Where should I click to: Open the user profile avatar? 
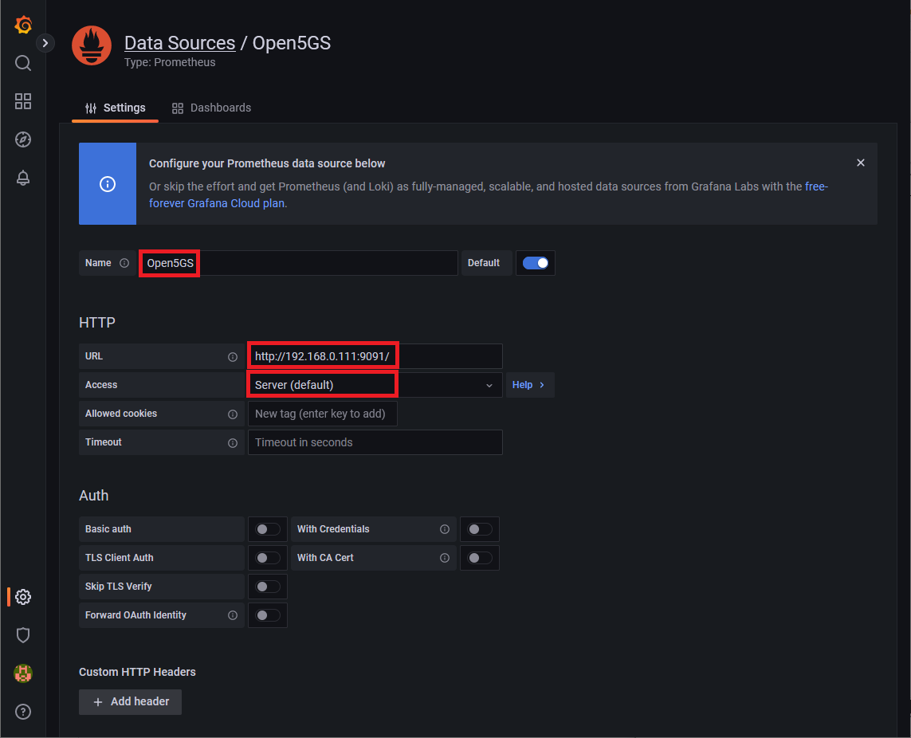23,673
